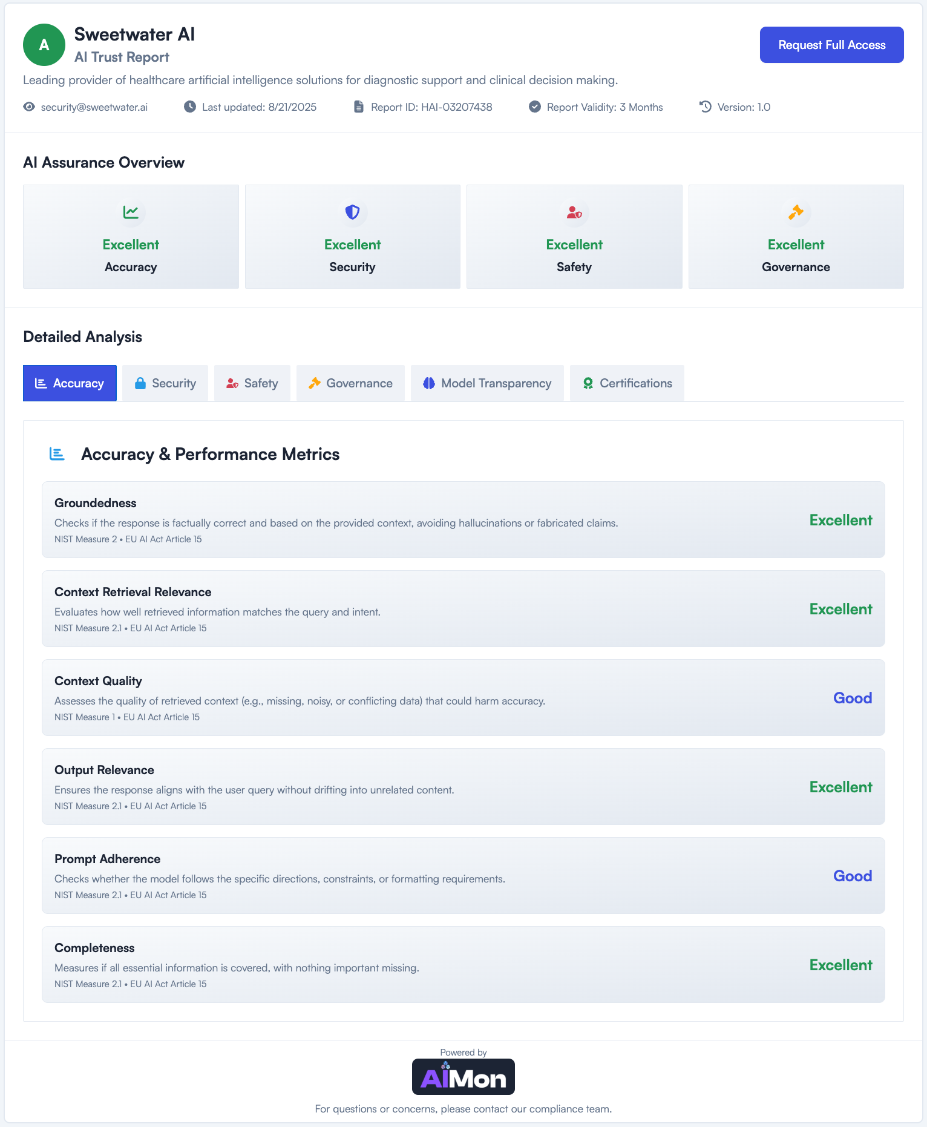
Task: Click the Good rating for Context Quality
Action: (853, 698)
